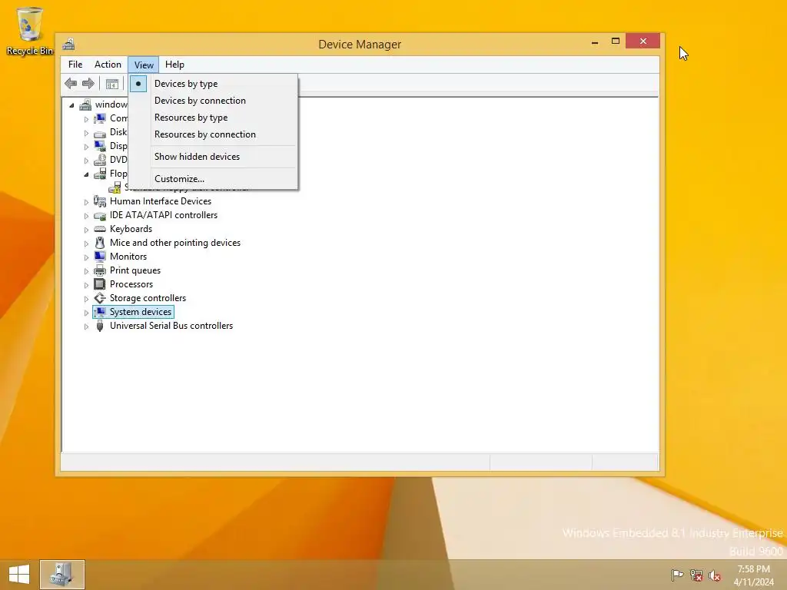Screen dimensions: 787x590
Task: Choose Customize... from View menu
Action: tap(213, 178)
